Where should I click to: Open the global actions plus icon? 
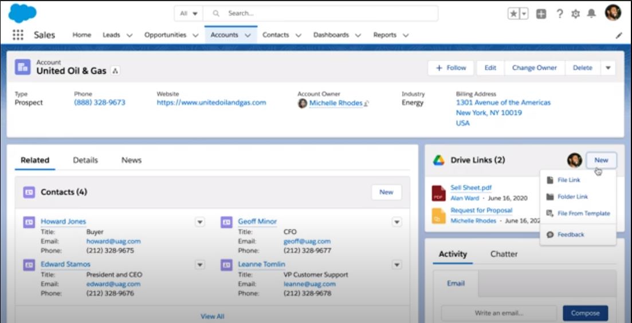point(541,14)
